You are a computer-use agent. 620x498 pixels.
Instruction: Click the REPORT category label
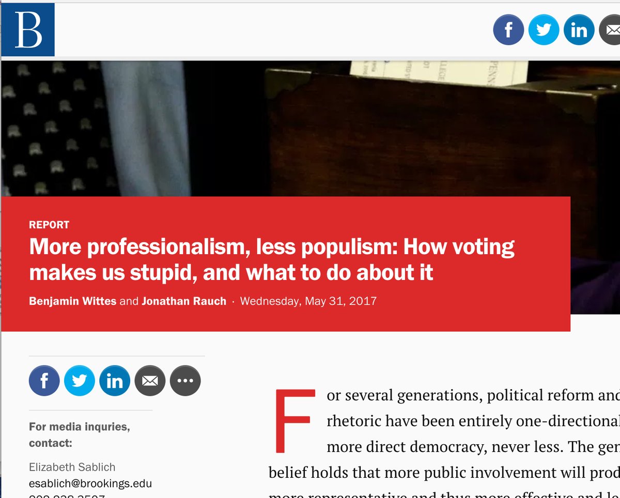click(49, 225)
